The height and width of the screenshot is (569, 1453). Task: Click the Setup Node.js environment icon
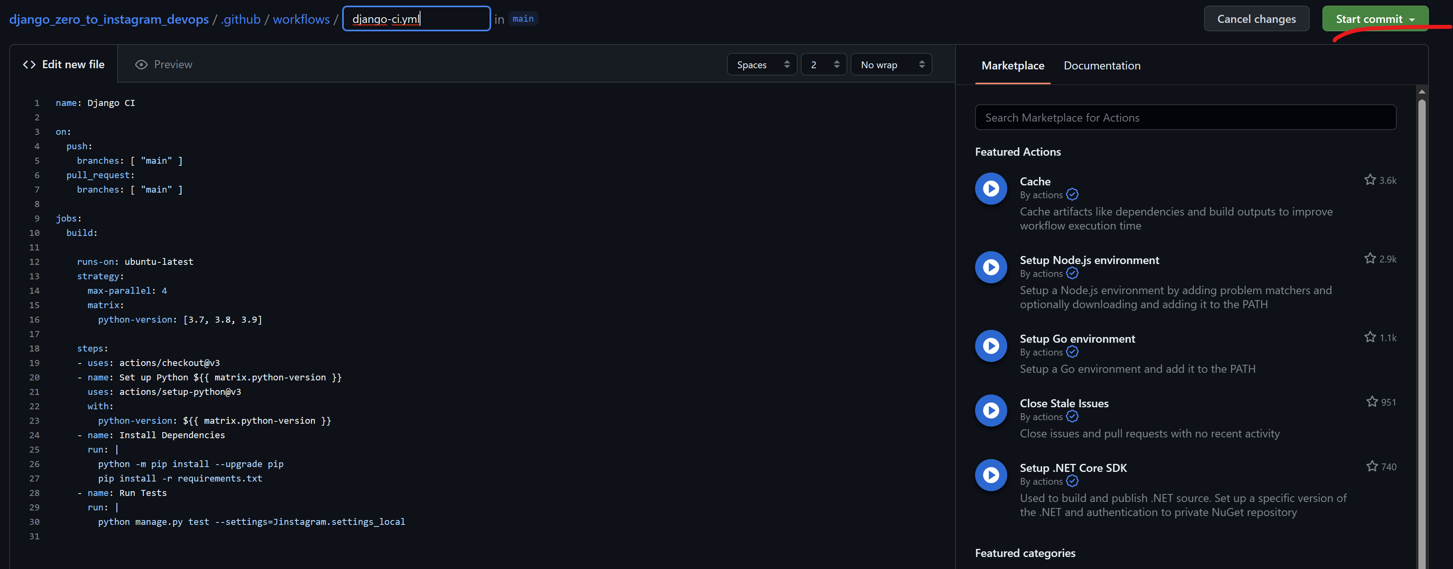[x=990, y=267]
